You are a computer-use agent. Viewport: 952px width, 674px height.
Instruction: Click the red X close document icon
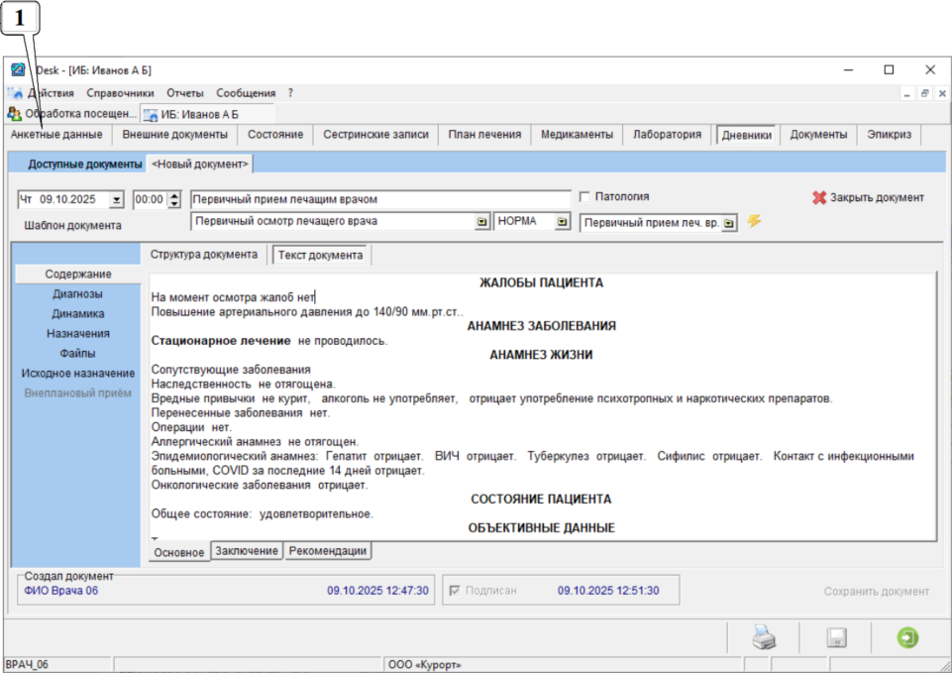click(818, 197)
